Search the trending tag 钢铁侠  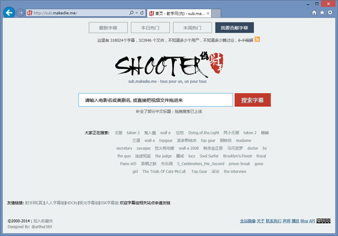(225, 140)
